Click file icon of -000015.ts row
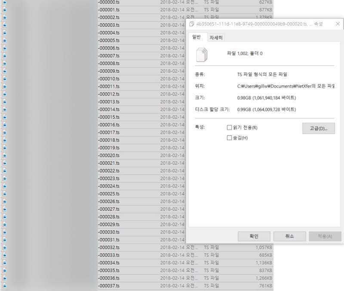The width and height of the screenshot is (344, 291). (x=4, y=117)
